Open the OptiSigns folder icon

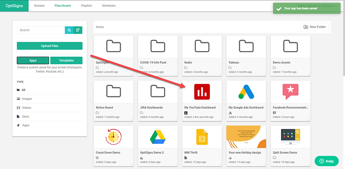click(x=114, y=46)
